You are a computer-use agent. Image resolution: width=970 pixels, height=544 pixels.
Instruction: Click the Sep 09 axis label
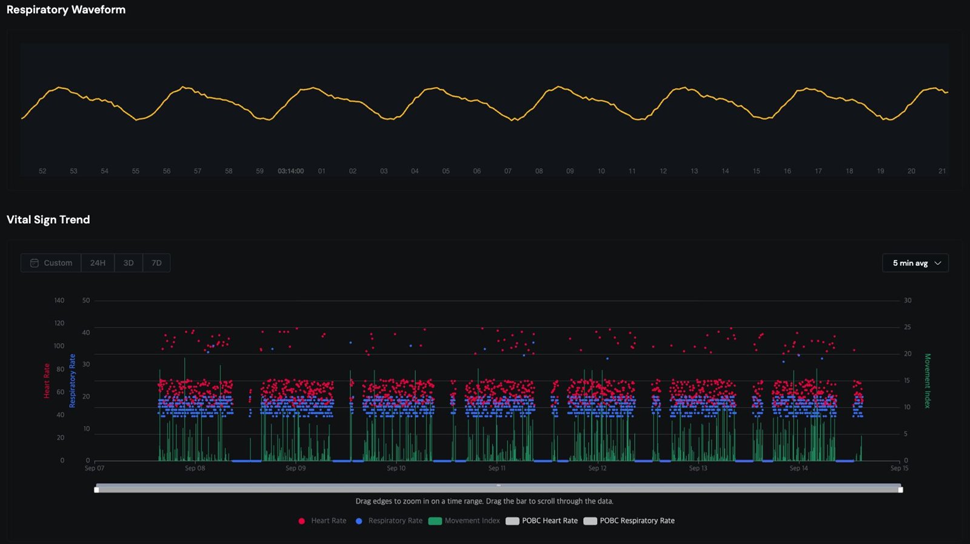tap(296, 468)
